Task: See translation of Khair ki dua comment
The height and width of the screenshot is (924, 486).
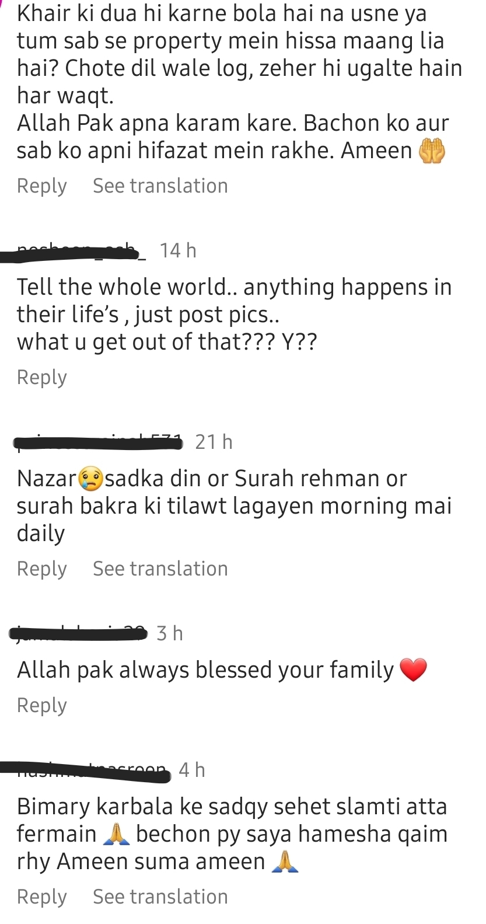Action: tap(160, 186)
